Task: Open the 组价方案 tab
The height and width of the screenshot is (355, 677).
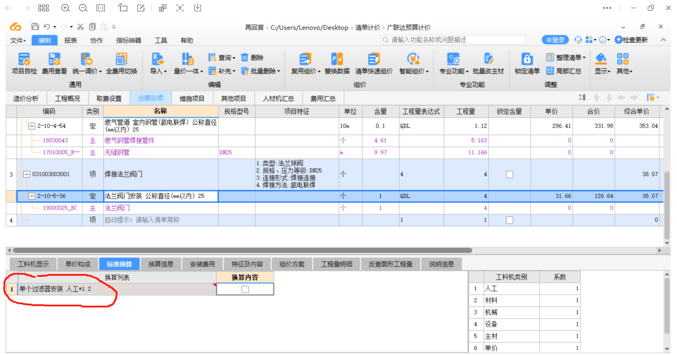Action: tap(292, 264)
